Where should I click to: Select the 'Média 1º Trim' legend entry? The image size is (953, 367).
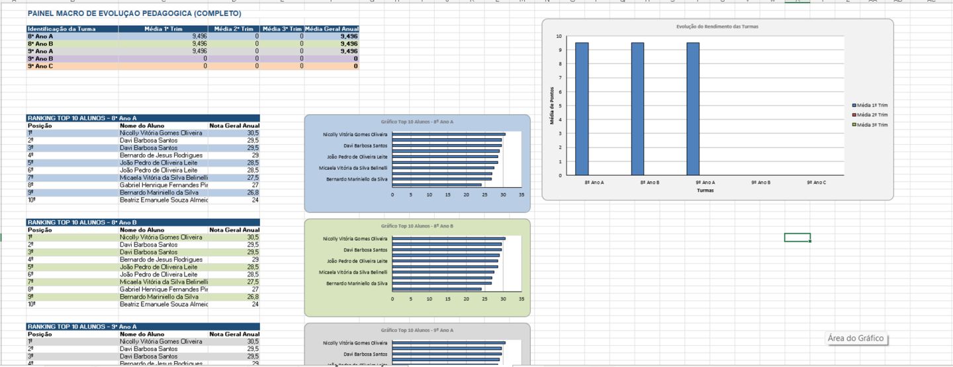pos(870,105)
